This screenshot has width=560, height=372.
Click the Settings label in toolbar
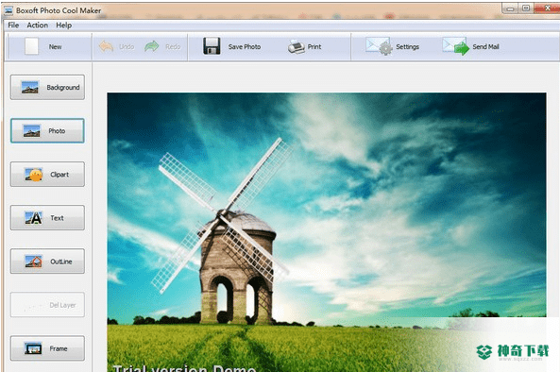[x=408, y=47]
